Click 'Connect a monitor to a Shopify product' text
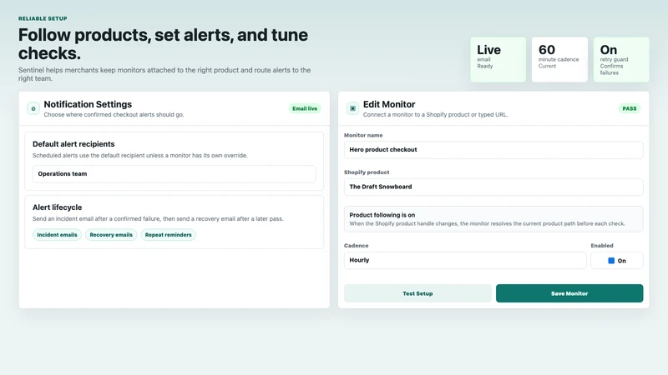 click(x=435, y=115)
